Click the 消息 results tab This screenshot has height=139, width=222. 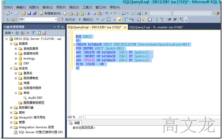[74, 123]
